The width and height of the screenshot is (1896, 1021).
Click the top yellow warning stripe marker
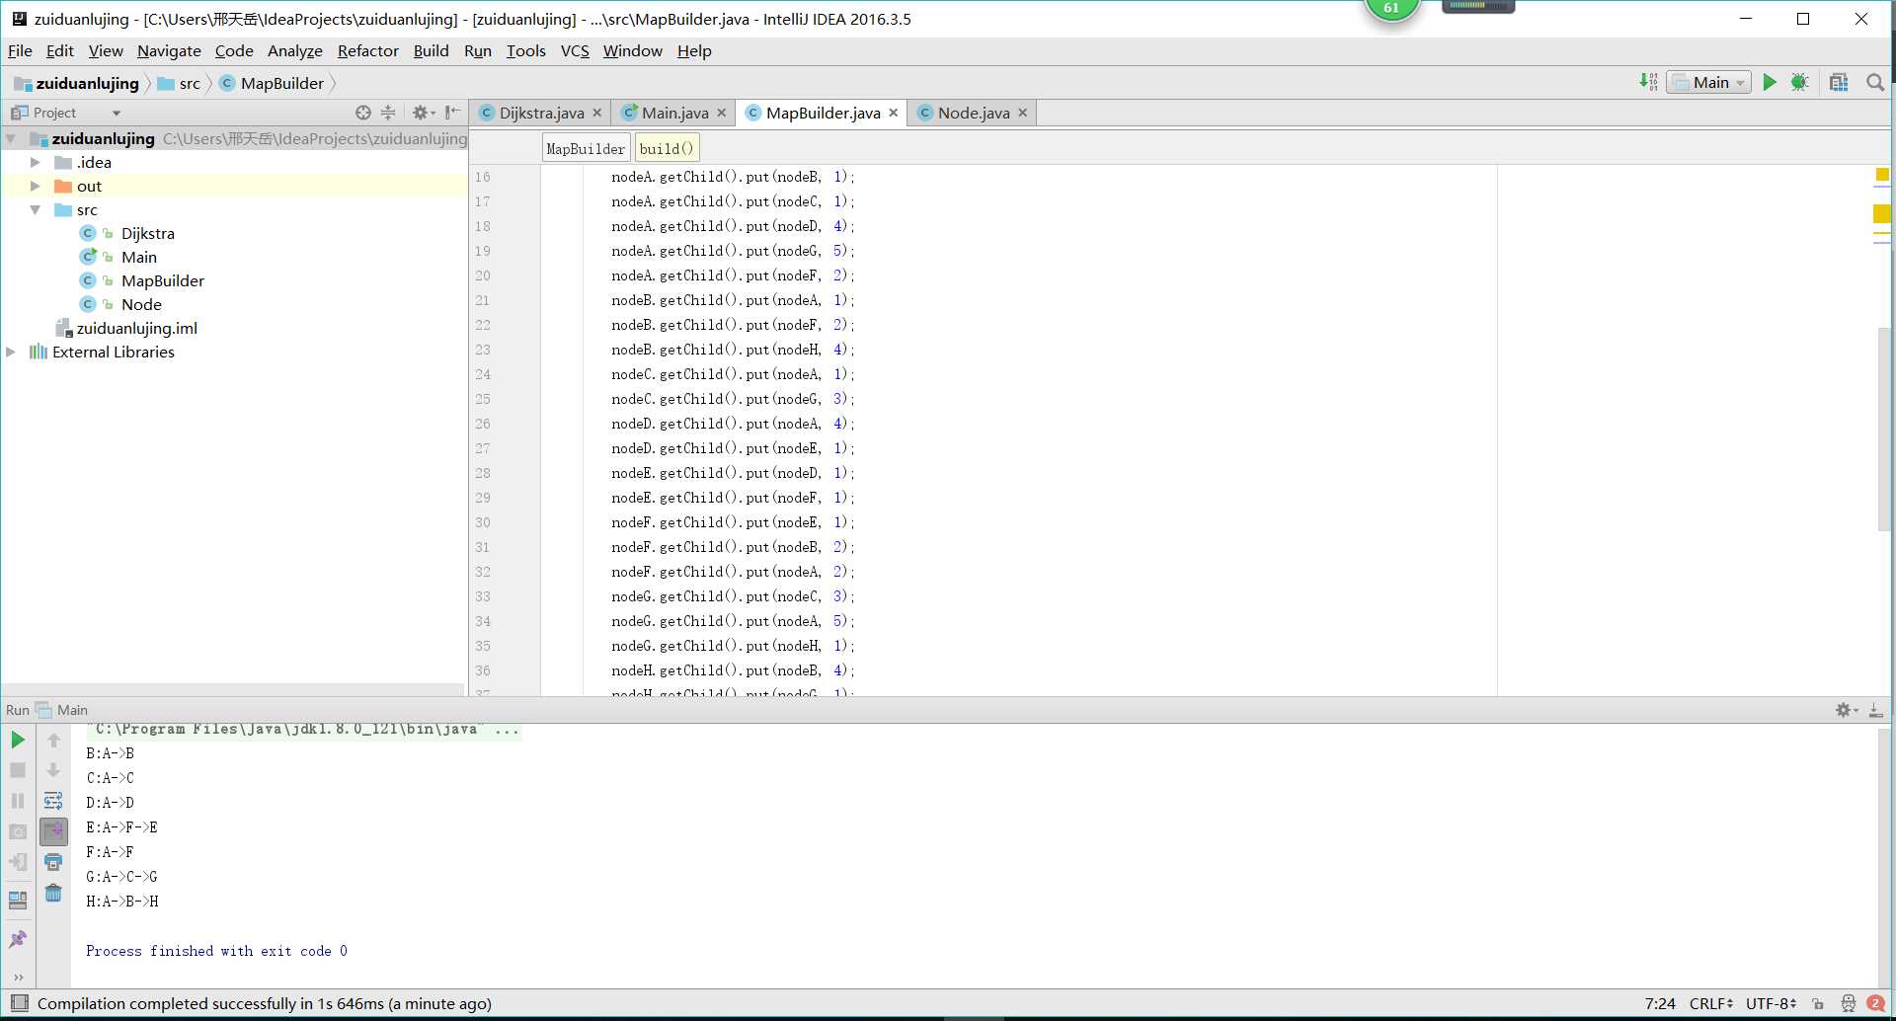tap(1882, 175)
